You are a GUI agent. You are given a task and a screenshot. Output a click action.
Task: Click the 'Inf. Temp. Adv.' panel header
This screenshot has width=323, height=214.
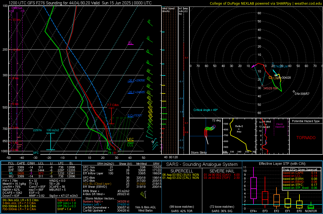click(x=183, y=11)
